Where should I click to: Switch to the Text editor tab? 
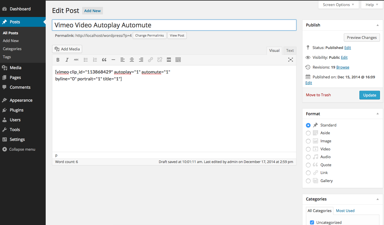tap(290, 50)
